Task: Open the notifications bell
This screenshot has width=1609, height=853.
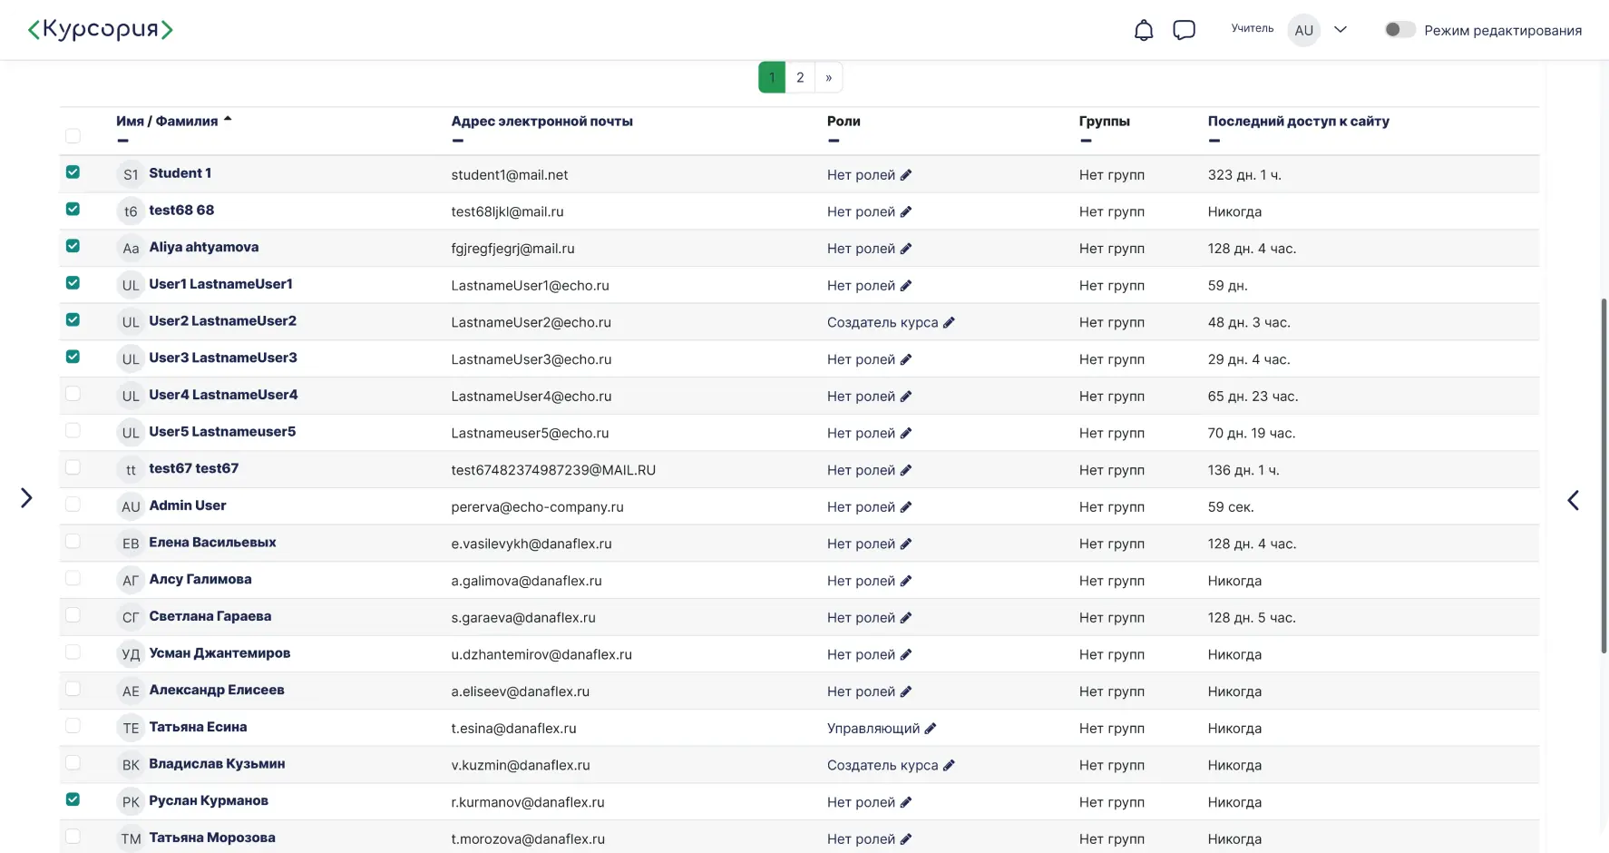Action: pyautogui.click(x=1144, y=30)
